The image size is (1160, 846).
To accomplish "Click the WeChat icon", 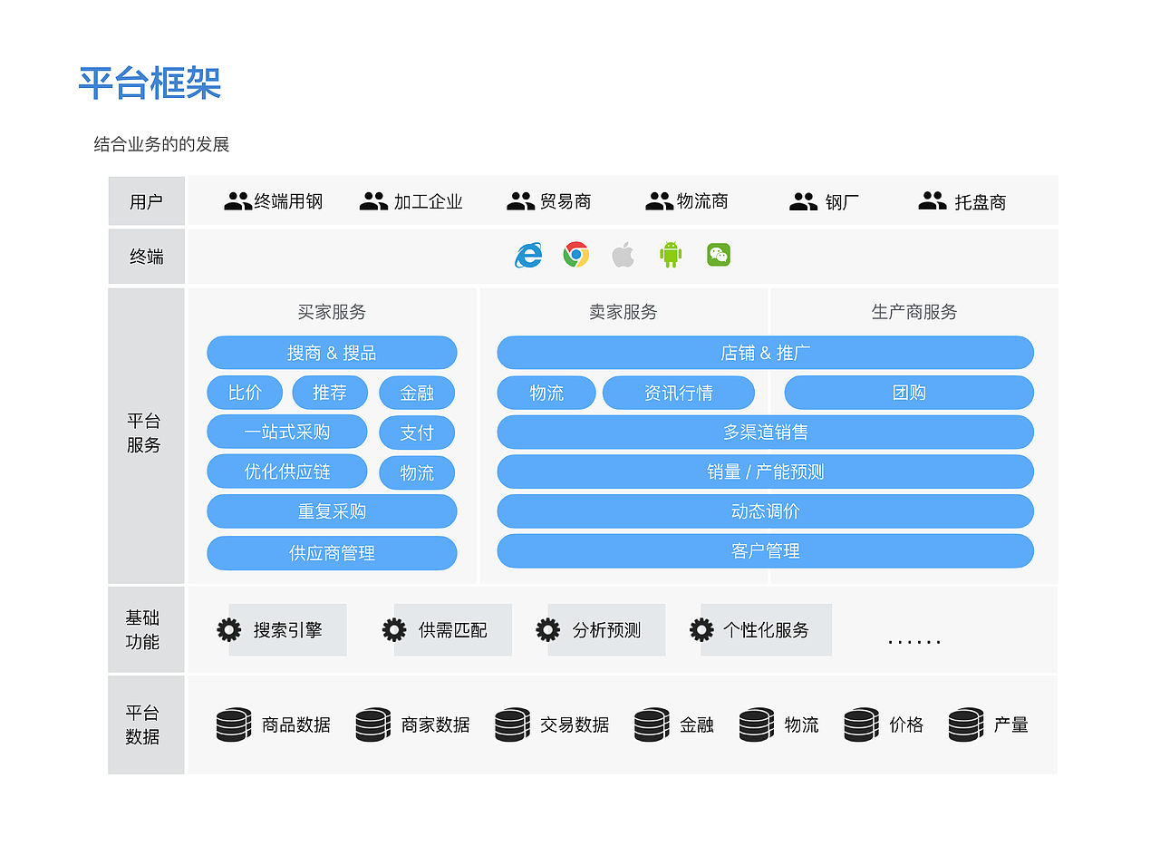I will [x=719, y=255].
